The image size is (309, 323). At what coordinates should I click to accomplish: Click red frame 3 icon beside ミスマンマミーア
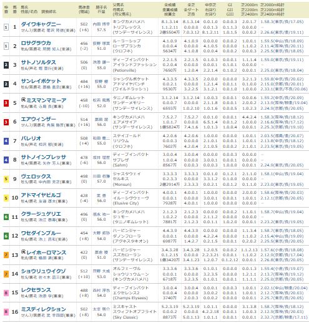(6, 103)
